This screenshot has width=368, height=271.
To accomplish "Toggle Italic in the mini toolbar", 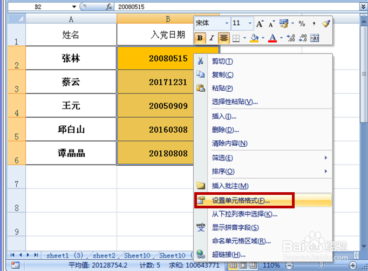I will pyautogui.click(x=212, y=38).
